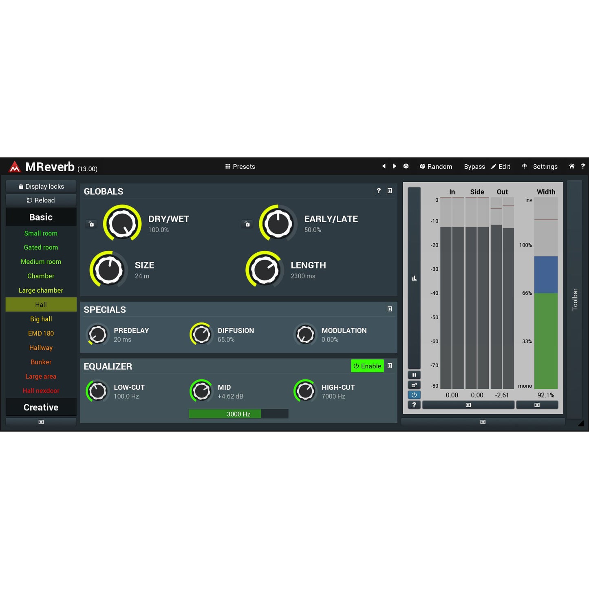Click the help question mark in titlebar
Image resolution: width=589 pixels, height=589 pixels.
583,166
